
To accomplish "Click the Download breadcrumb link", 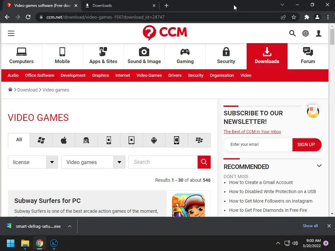I will pos(27,90).
